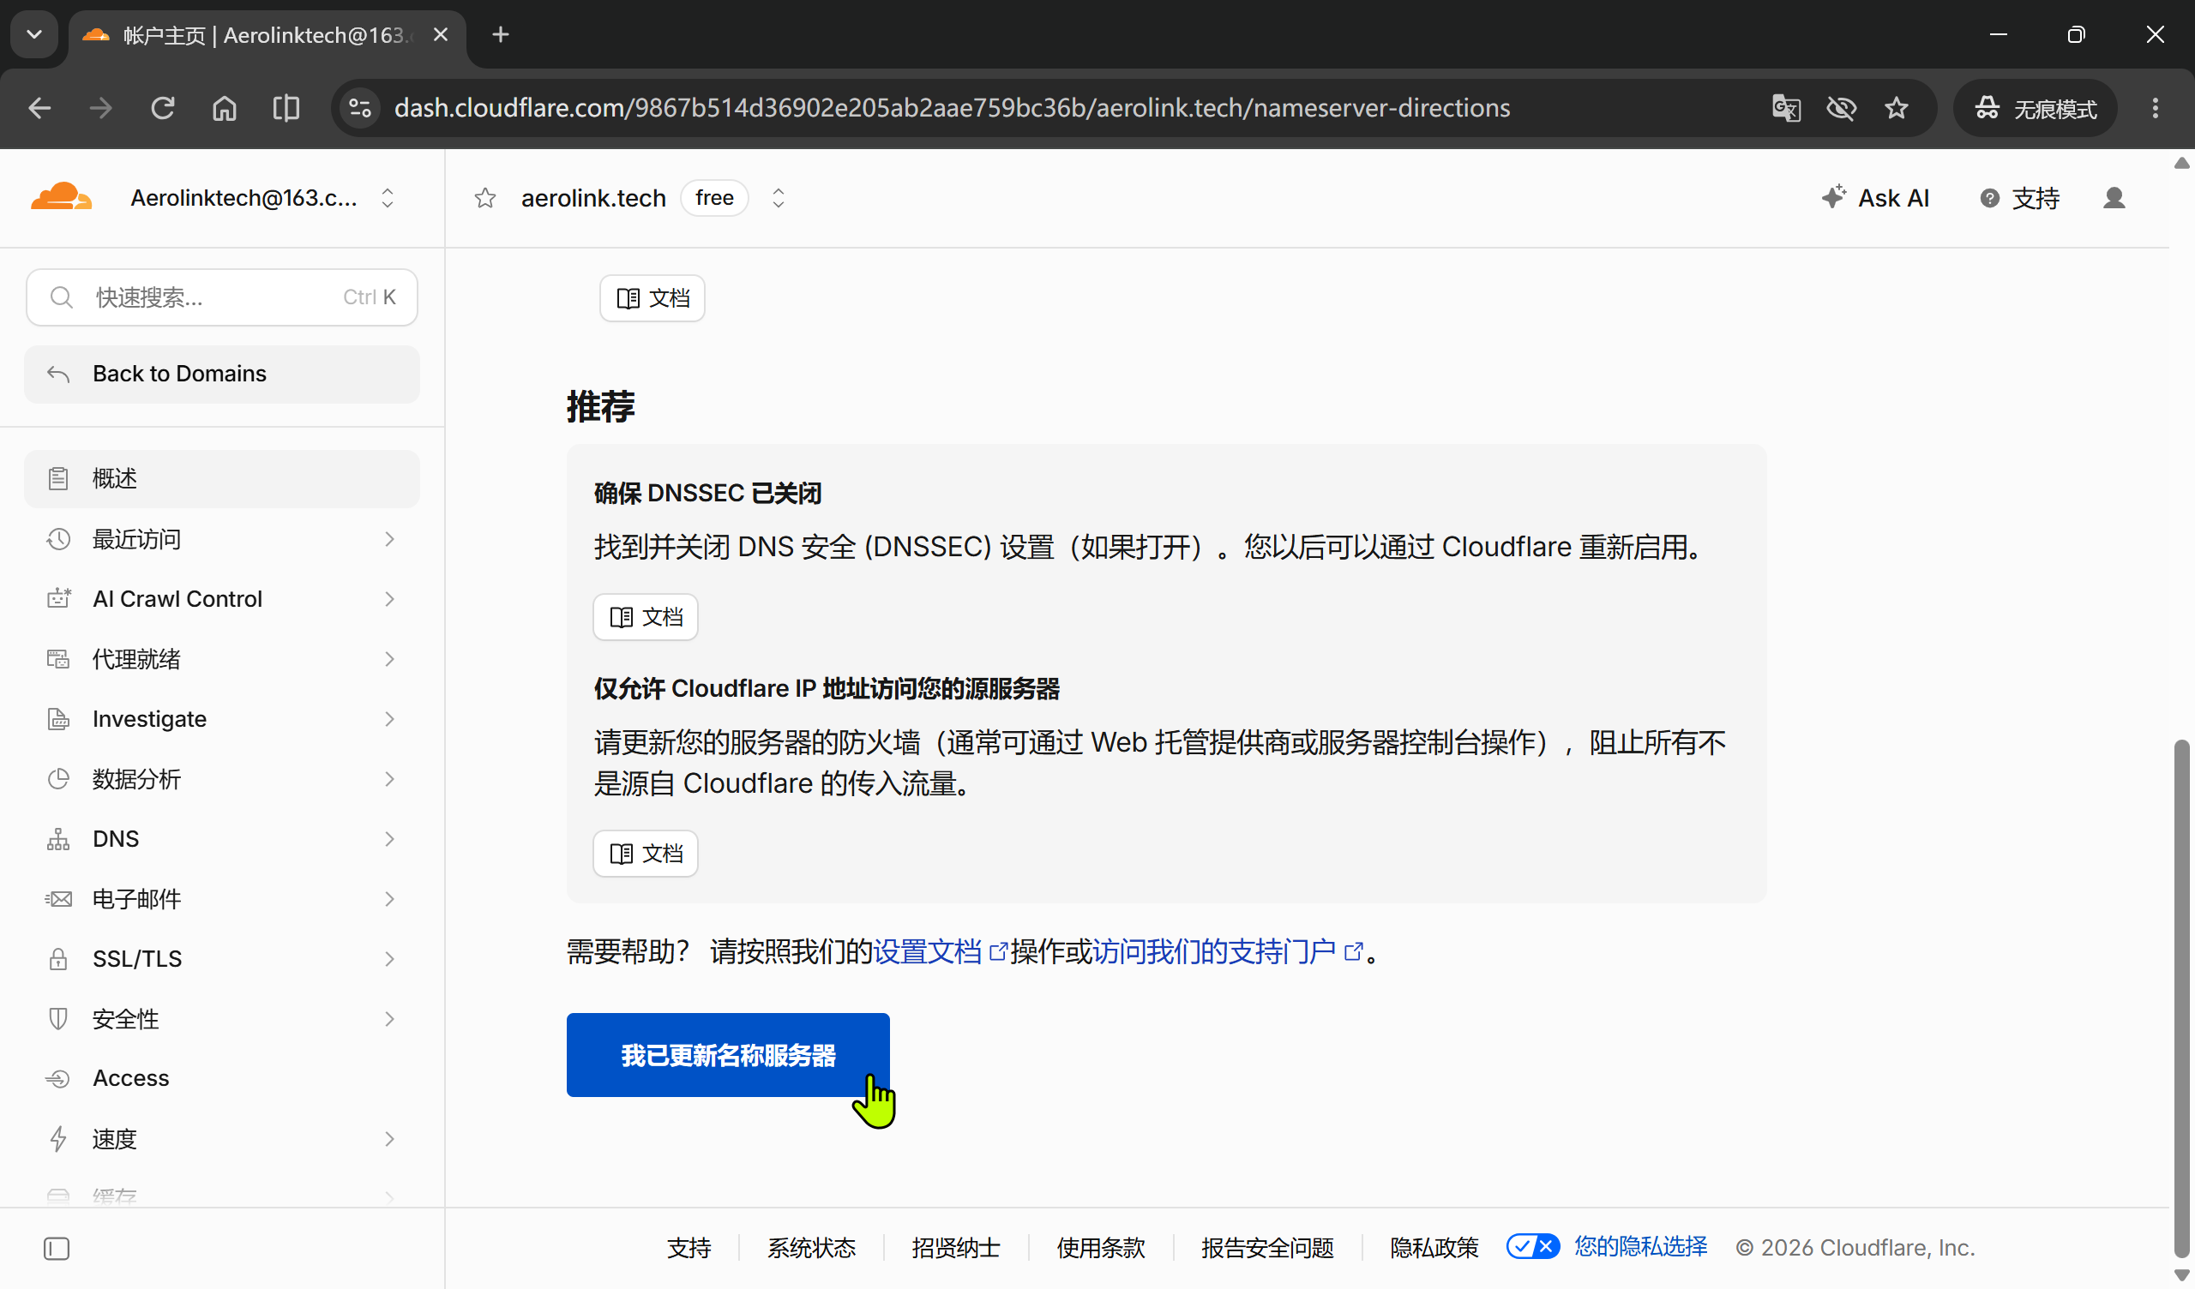Expand 速度 chevron
2195x1289 pixels.
(389, 1138)
